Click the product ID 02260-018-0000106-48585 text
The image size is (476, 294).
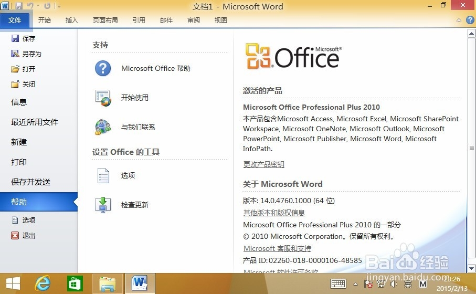(x=315, y=260)
